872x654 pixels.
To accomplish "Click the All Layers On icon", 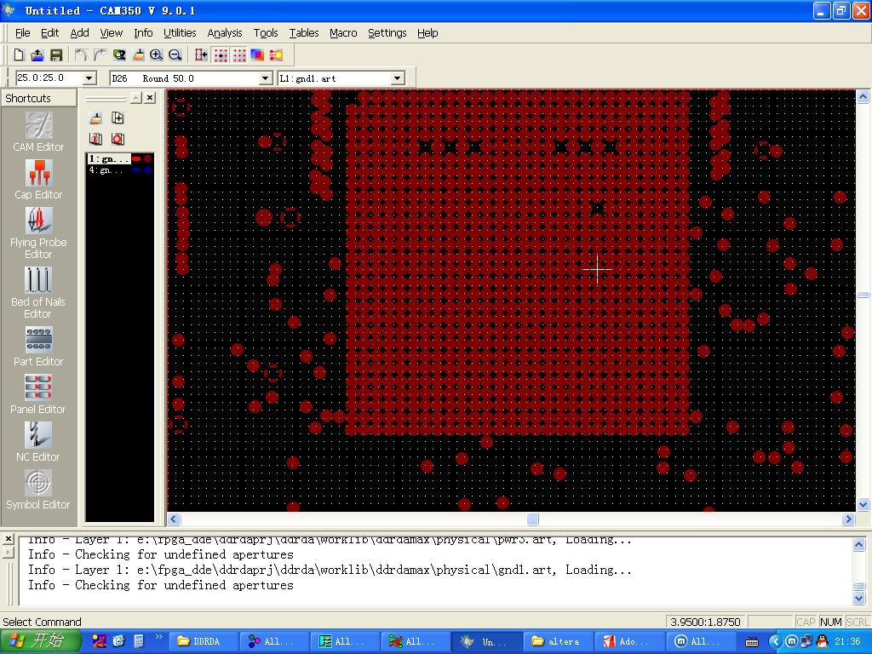I will 95,139.
